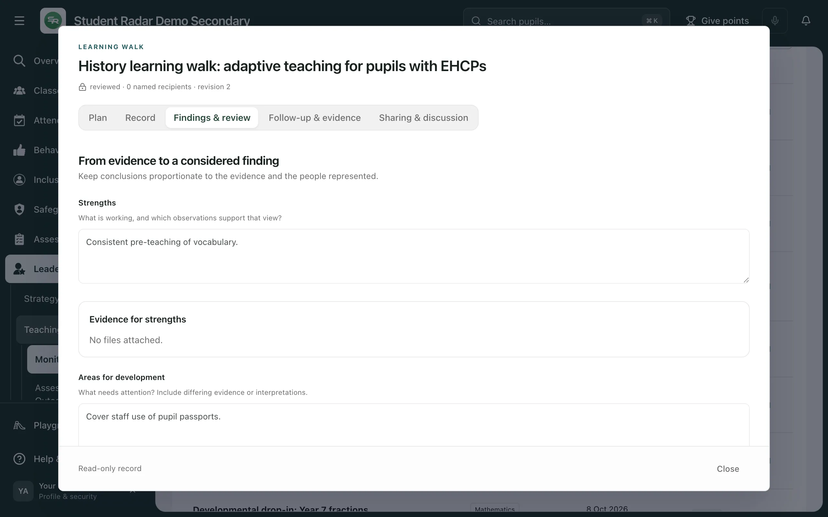Open the Help question-mark sidebar icon

point(19,459)
